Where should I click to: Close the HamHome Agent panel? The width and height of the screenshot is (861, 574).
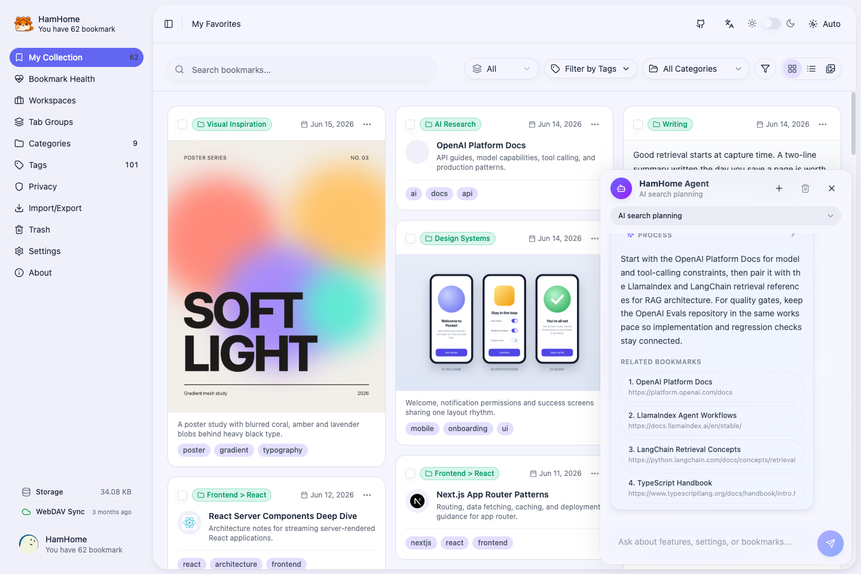(832, 188)
